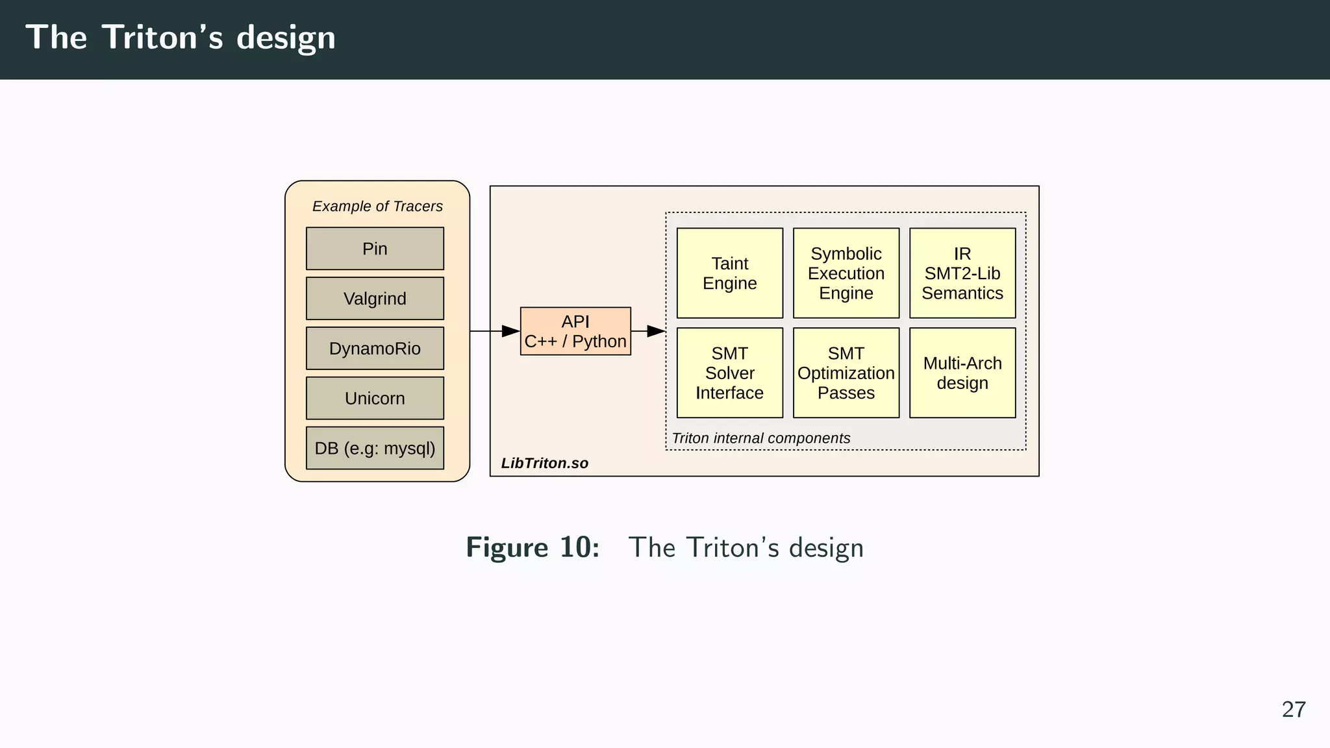
Task: Click the Example of Tracers label
Action: click(x=377, y=206)
